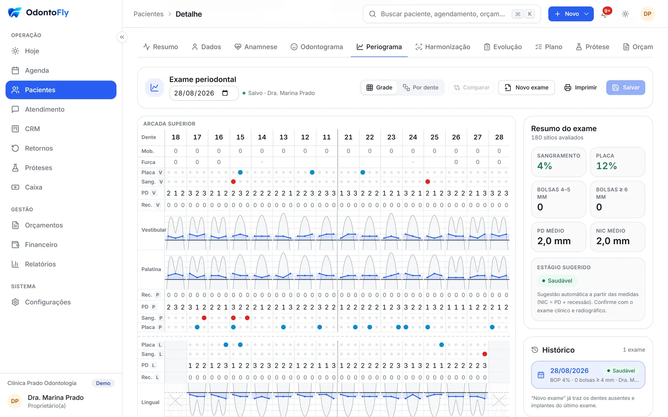This screenshot has width=668, height=417.
Task: Open Atendimento from the sidebar
Action: click(61, 109)
